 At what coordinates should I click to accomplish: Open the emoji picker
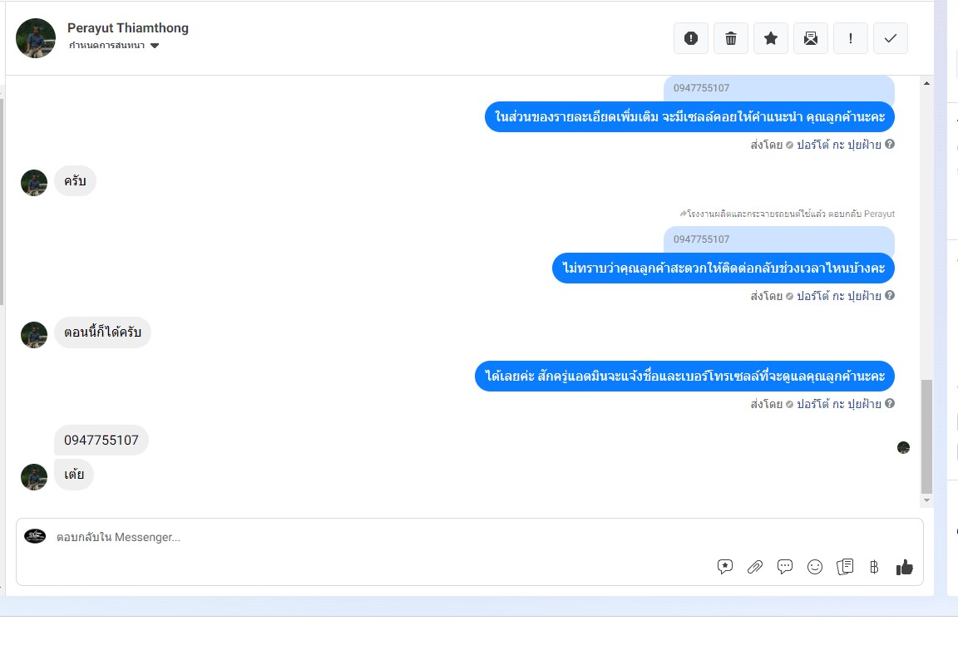click(815, 567)
